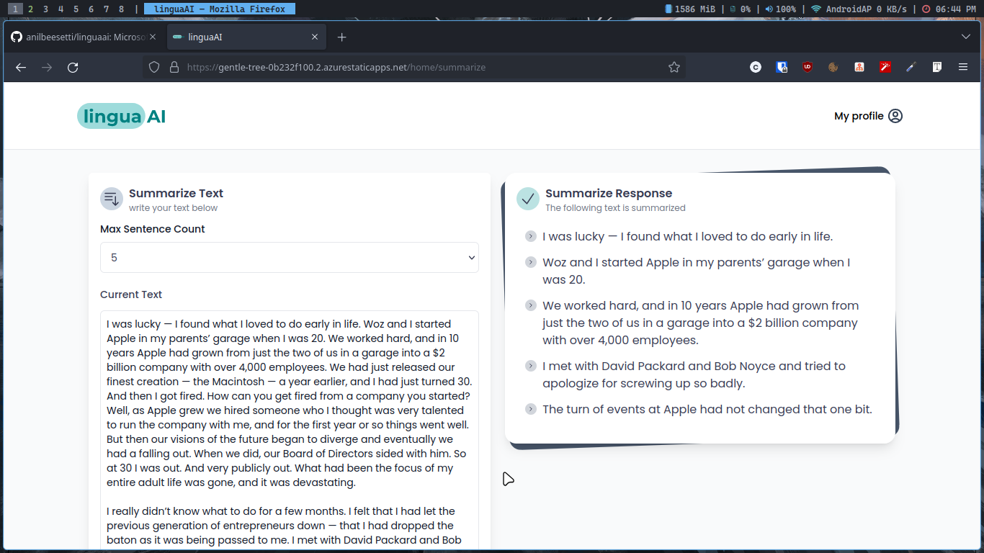Click the checkmark icon beside Summarize Response
This screenshot has height=553, width=984.
(528, 199)
